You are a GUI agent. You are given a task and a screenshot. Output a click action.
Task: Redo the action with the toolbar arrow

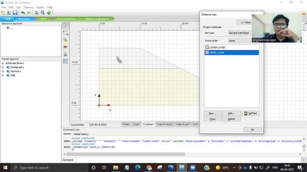click(x=29, y=13)
